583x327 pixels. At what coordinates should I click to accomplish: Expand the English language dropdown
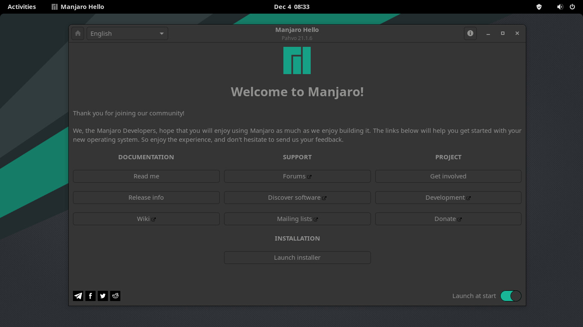(x=127, y=34)
